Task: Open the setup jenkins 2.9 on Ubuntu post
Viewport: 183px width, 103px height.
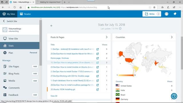Action: [72, 63]
